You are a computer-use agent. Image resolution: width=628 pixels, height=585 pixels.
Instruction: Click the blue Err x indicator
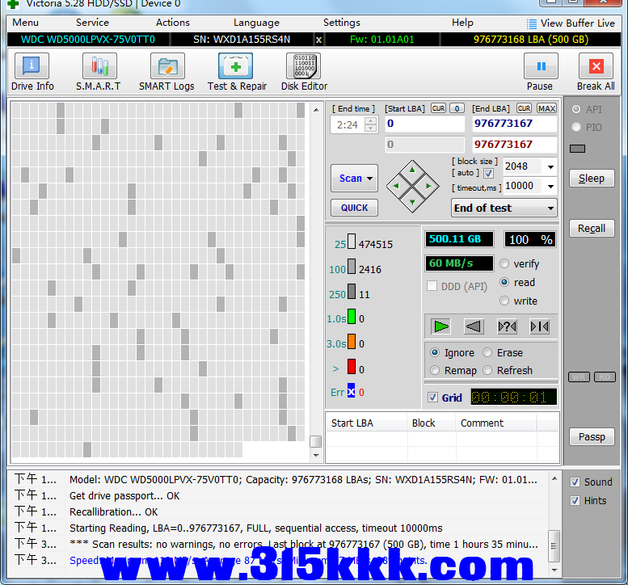(x=351, y=391)
